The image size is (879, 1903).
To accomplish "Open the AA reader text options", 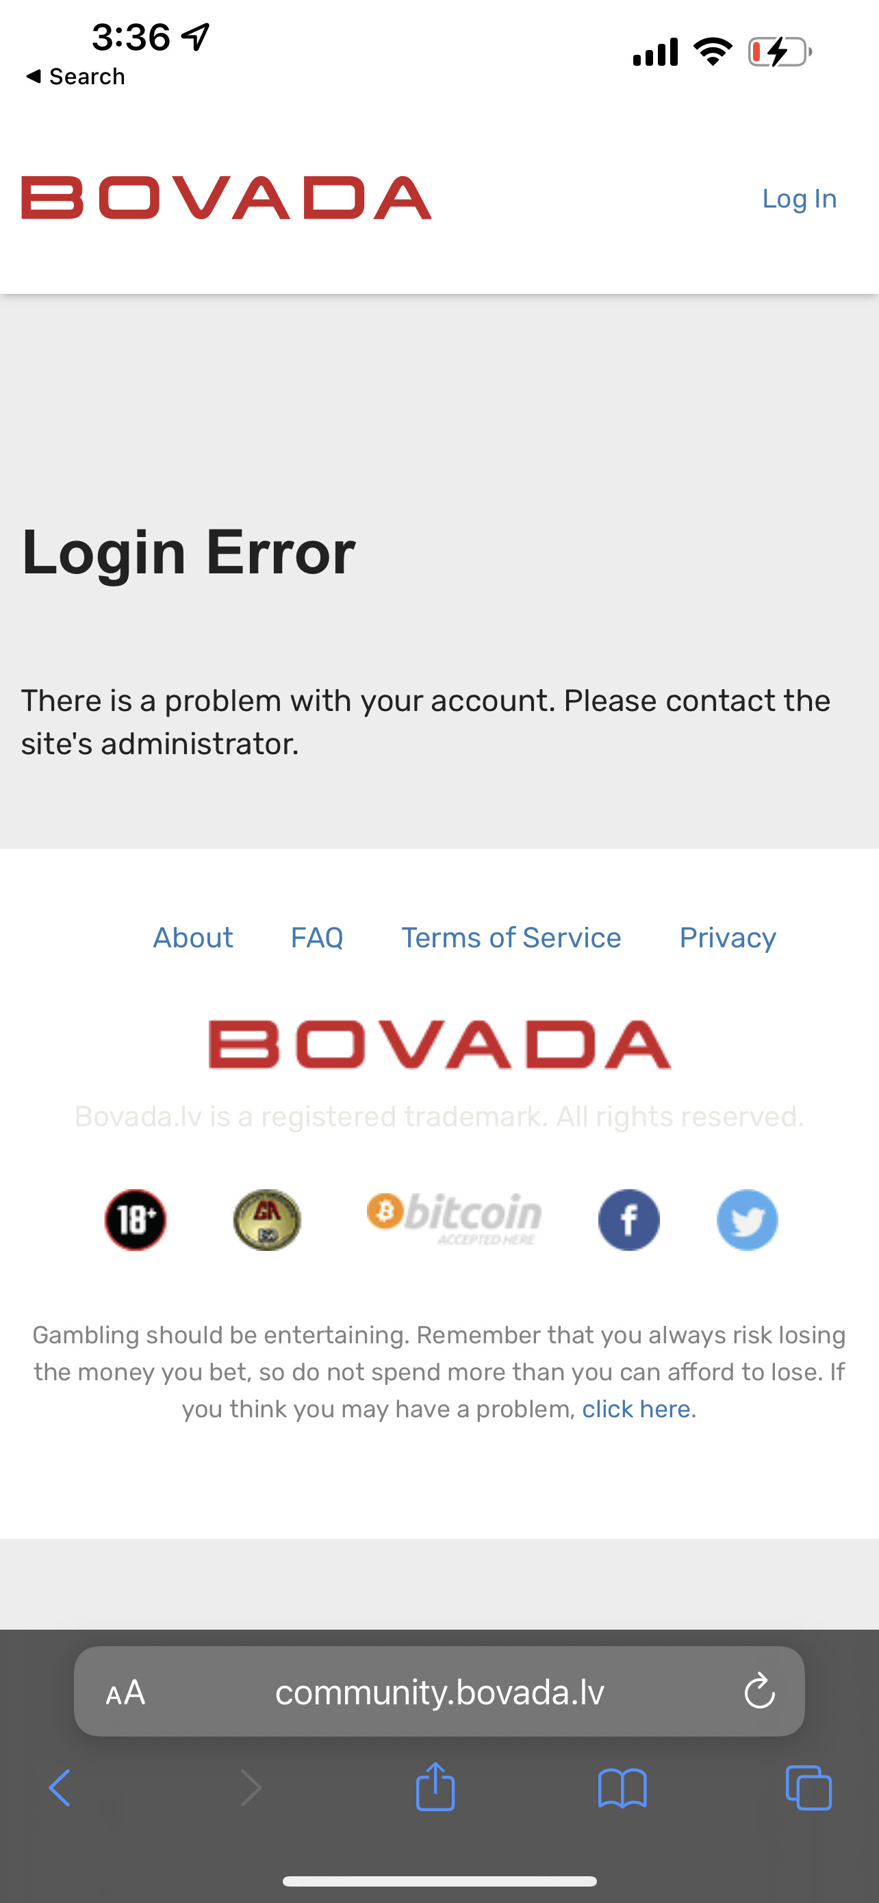I will 125,1692.
